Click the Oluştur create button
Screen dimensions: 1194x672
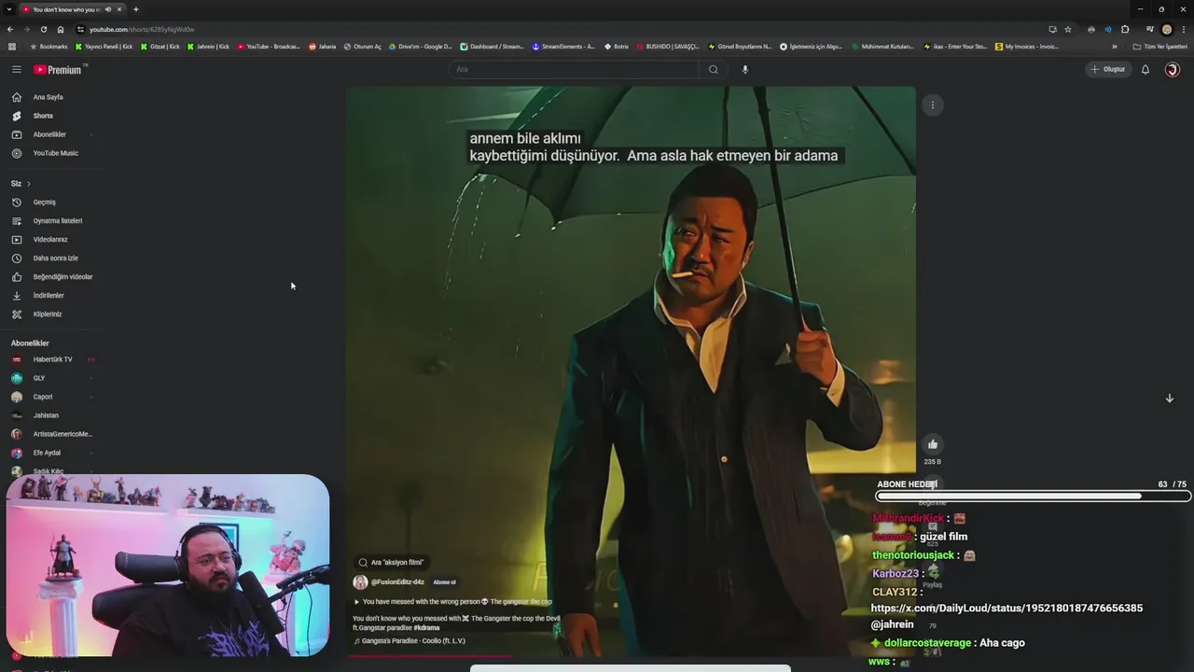click(x=1108, y=69)
